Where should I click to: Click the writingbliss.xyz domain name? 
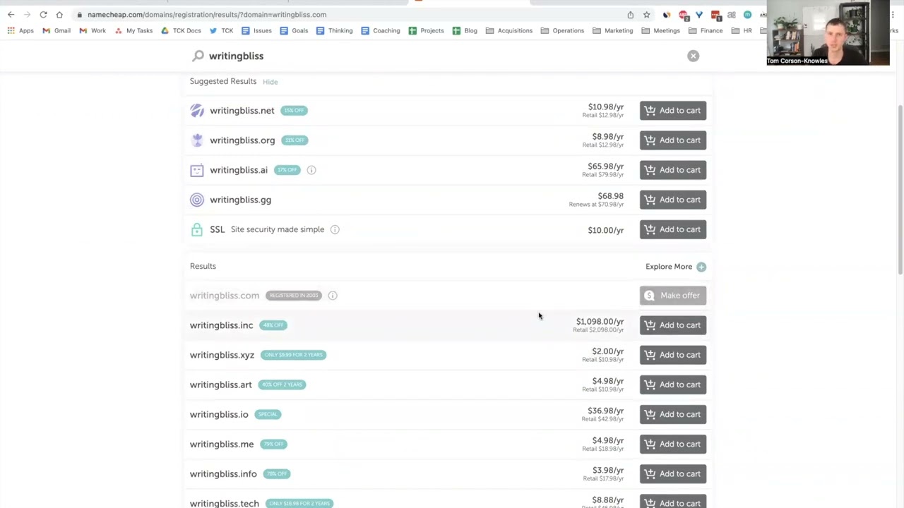click(222, 355)
